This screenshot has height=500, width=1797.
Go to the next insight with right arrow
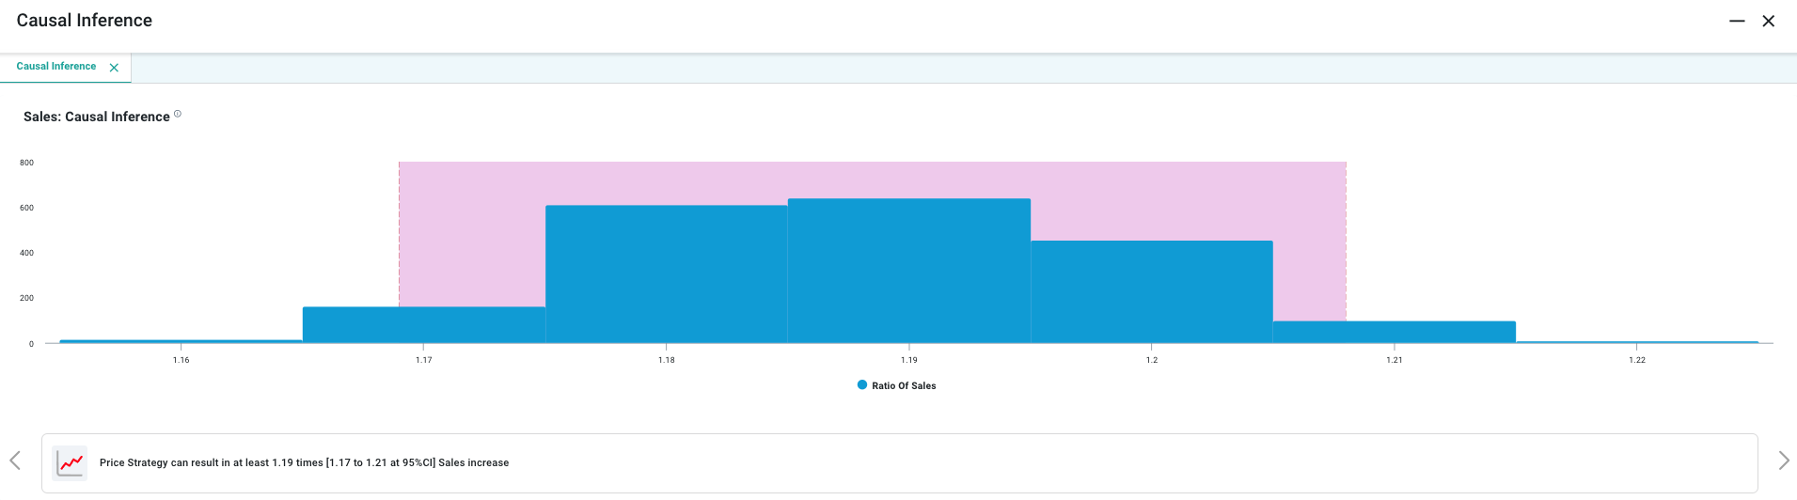[1783, 461]
